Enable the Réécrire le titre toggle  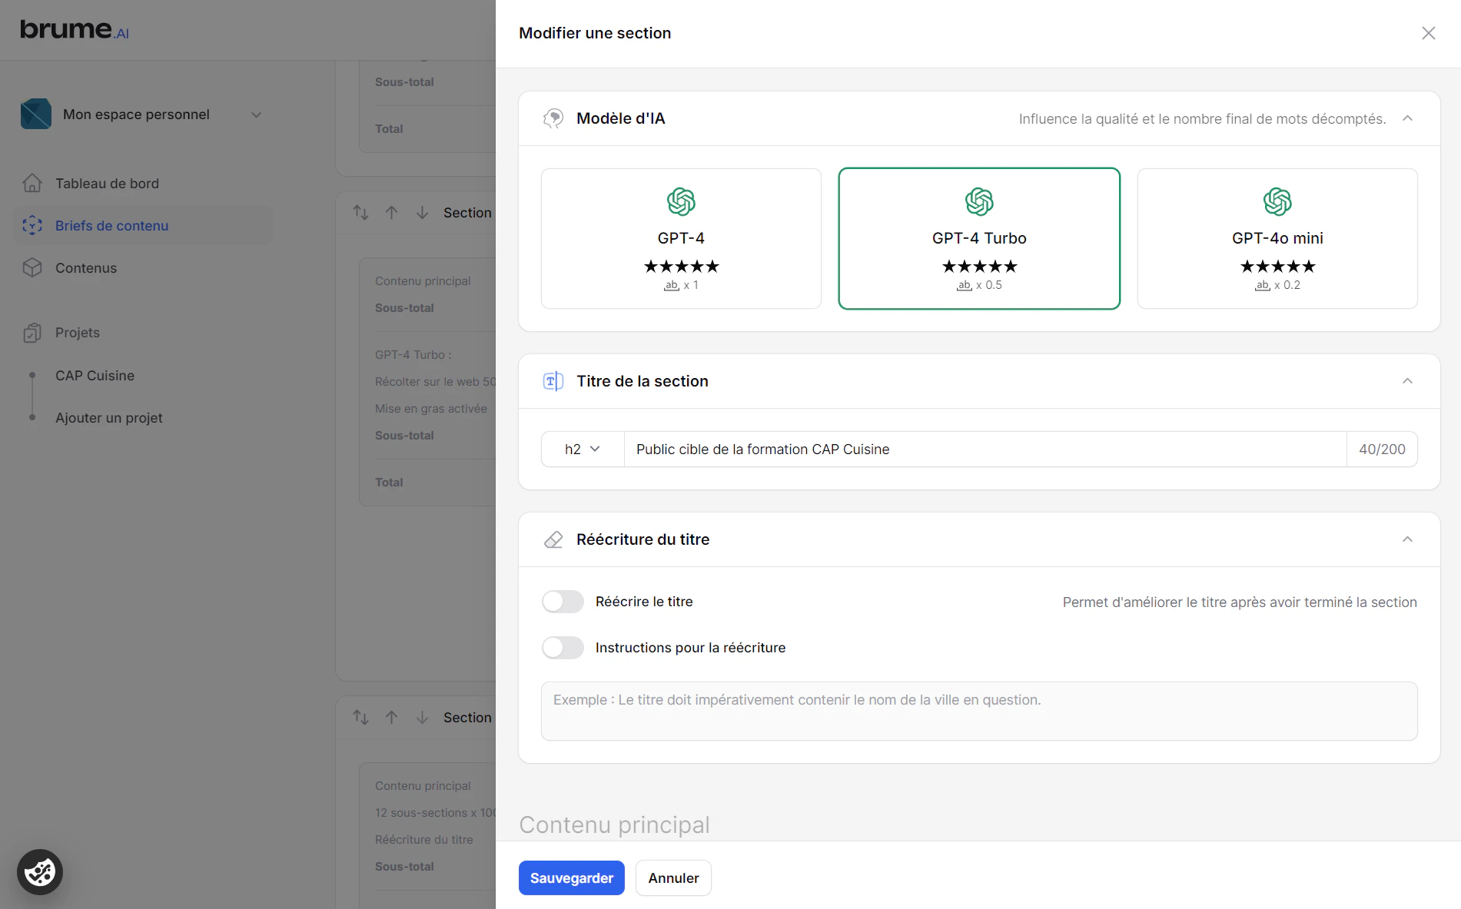[563, 602]
